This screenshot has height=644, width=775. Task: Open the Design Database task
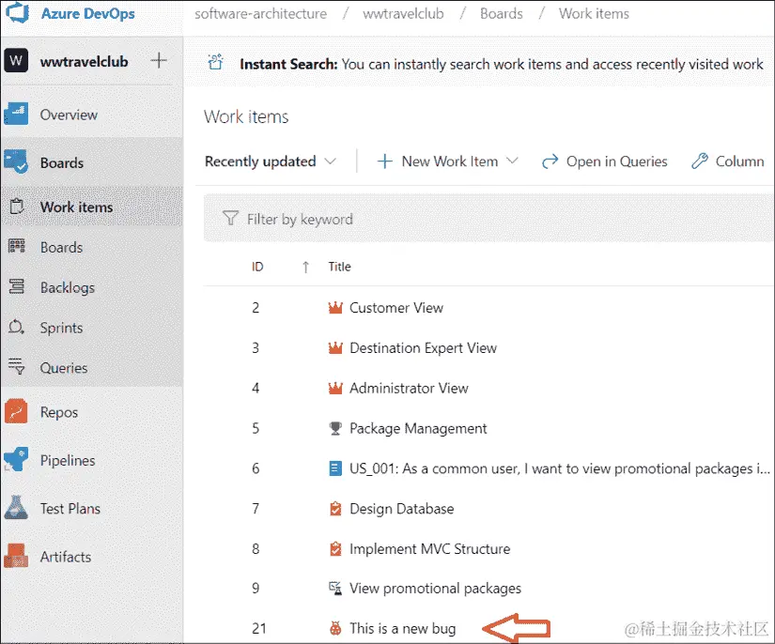pos(401,508)
